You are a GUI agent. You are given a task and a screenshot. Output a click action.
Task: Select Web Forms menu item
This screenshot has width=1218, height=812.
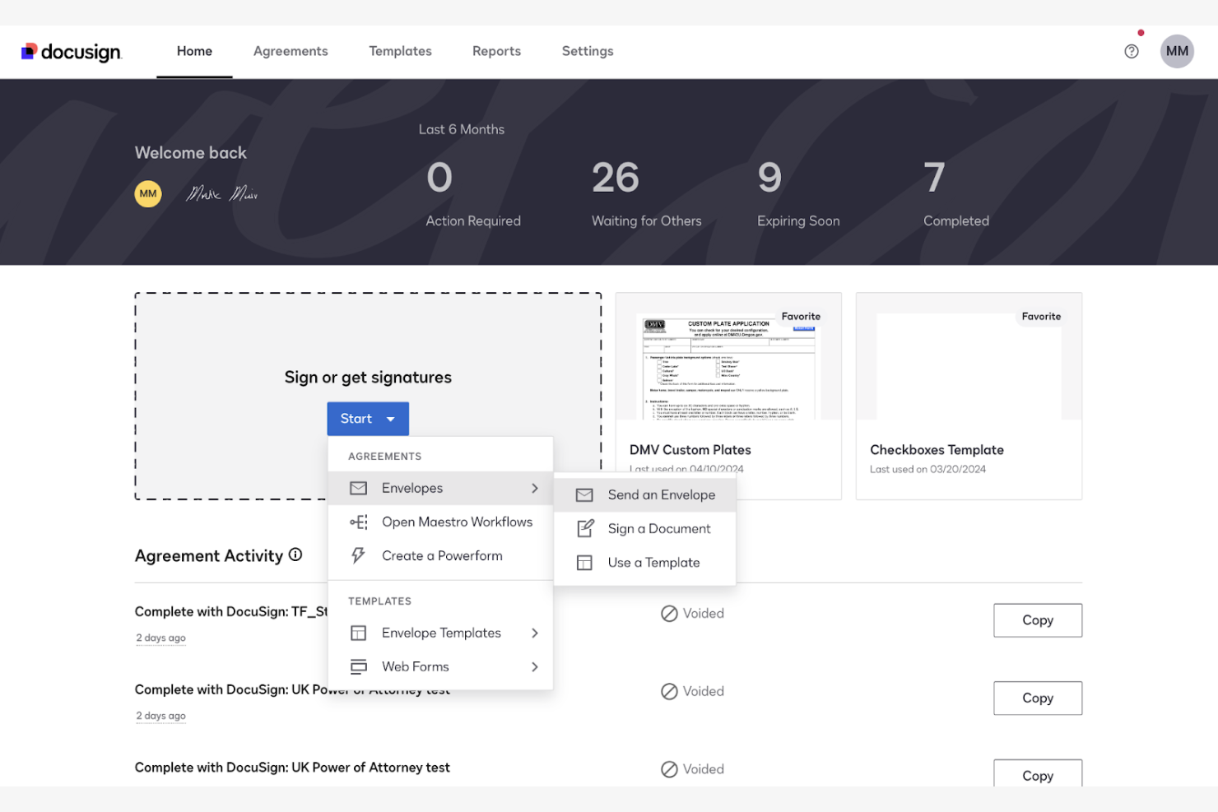[440, 666]
